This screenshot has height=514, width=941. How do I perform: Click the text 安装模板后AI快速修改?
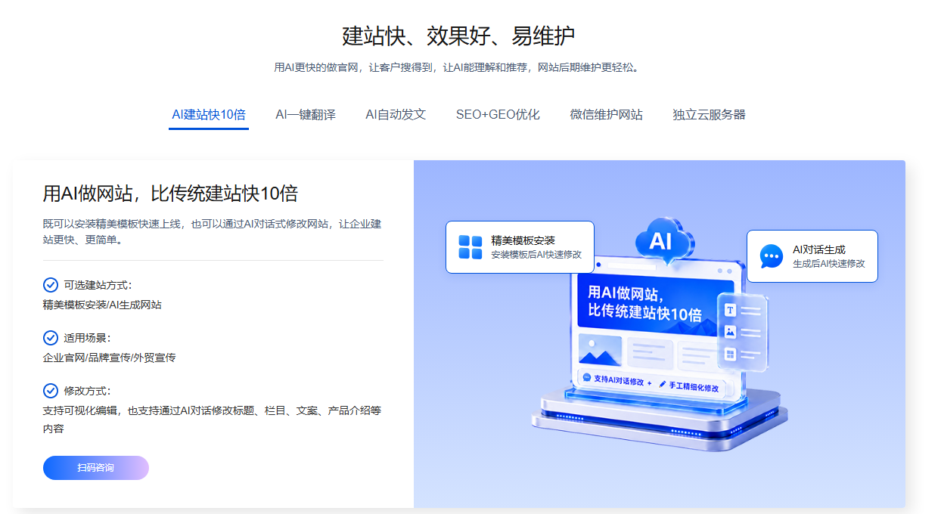coord(536,255)
